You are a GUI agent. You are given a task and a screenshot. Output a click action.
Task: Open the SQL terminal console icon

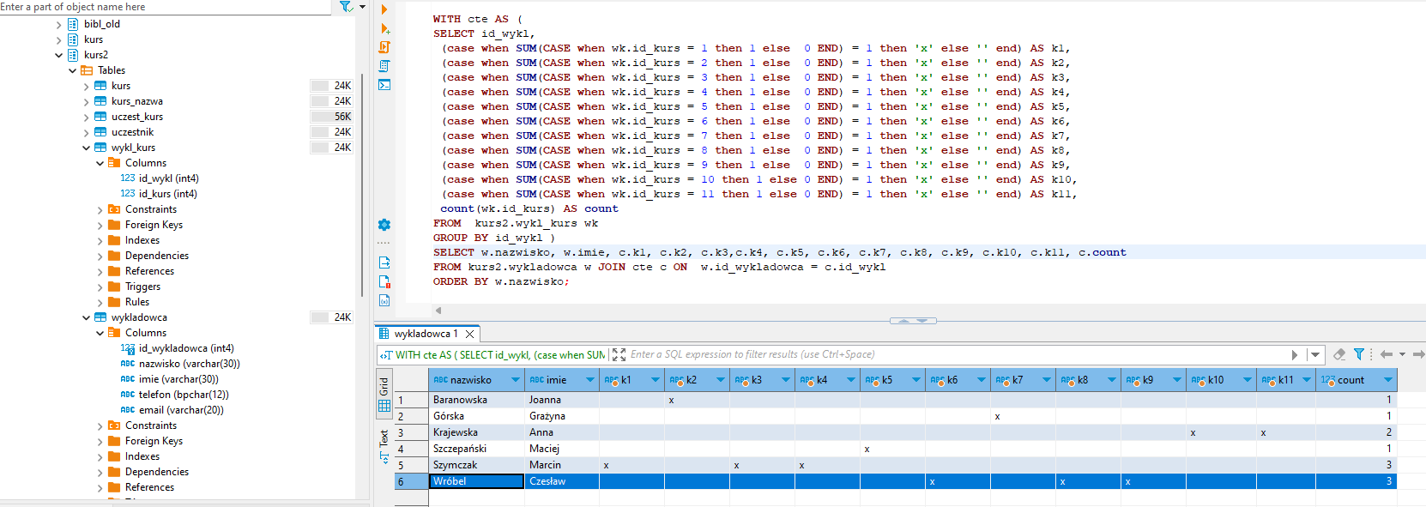(x=384, y=85)
